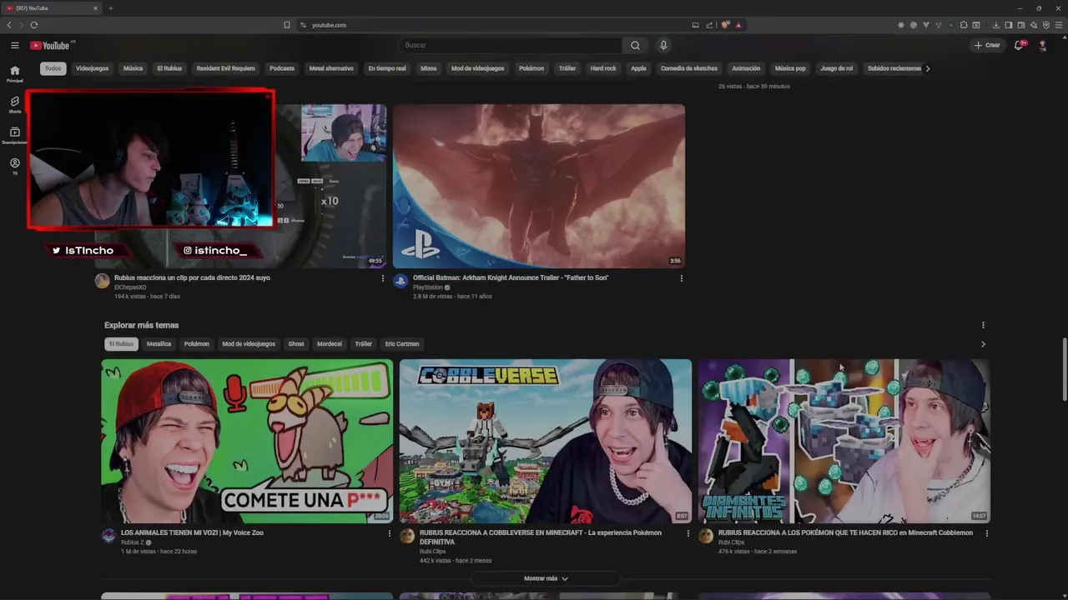This screenshot has height=600, width=1068.
Task: Click the YouTube logo
Action: click(50, 45)
